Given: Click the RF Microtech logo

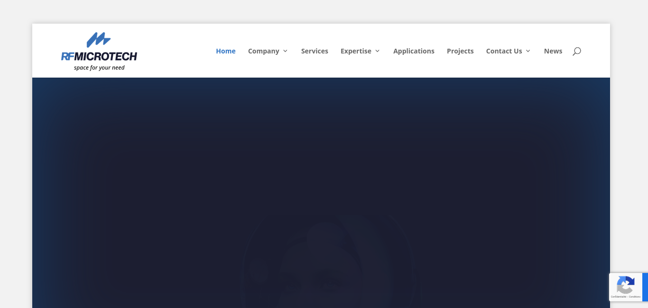Looking at the screenshot, I should click(x=99, y=52).
